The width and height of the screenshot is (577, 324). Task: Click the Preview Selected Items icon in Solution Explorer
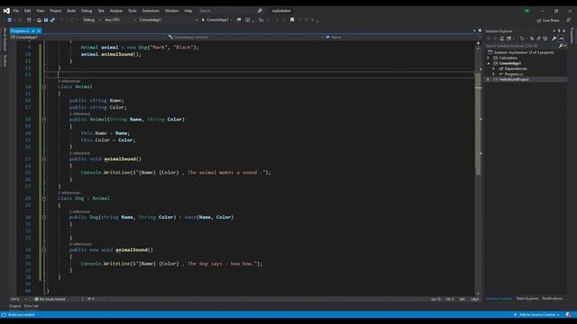click(x=561, y=39)
